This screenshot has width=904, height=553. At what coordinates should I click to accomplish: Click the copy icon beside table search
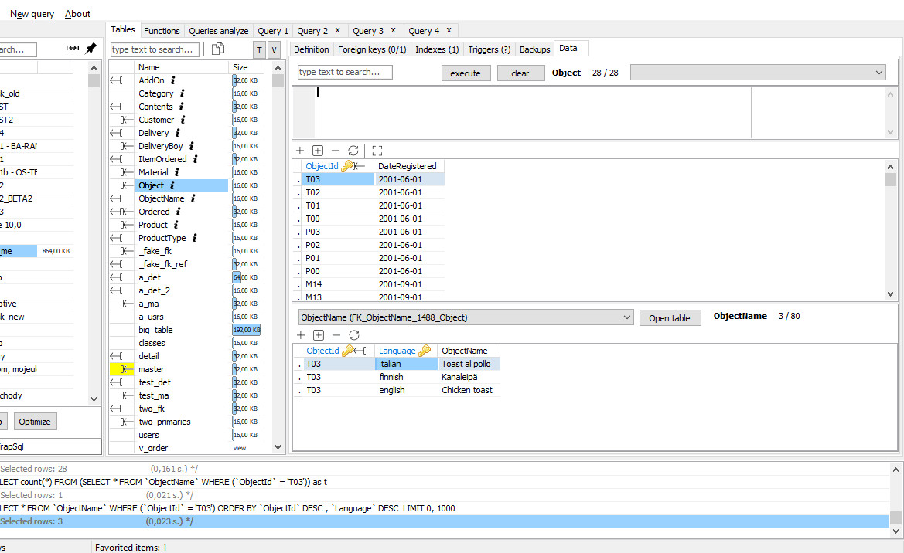(x=218, y=49)
